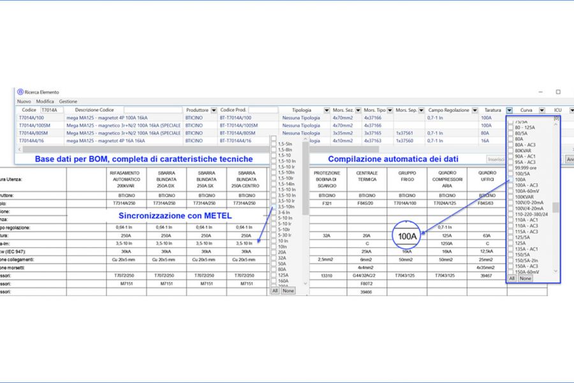Tick the 99.999 ore checkbox
Image resolution: width=574 pixels, height=383 pixels.
511,168
